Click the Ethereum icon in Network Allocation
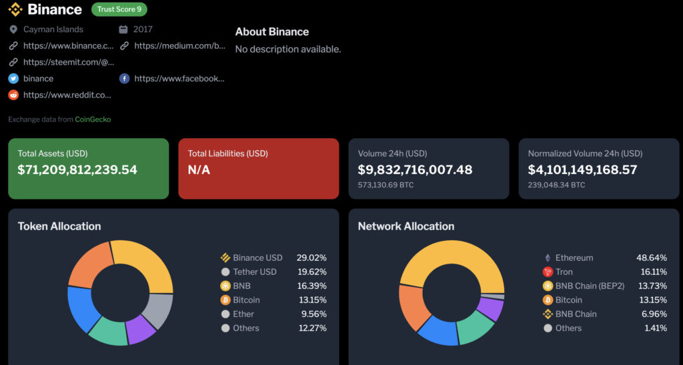The width and height of the screenshot is (683, 365). pyautogui.click(x=548, y=258)
